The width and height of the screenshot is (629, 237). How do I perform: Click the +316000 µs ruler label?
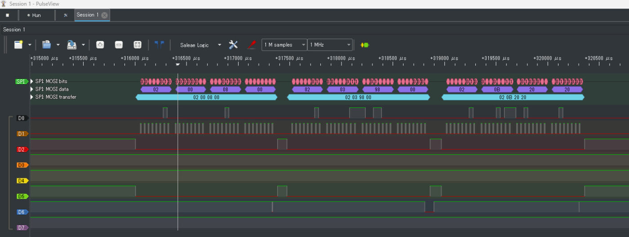135,58
